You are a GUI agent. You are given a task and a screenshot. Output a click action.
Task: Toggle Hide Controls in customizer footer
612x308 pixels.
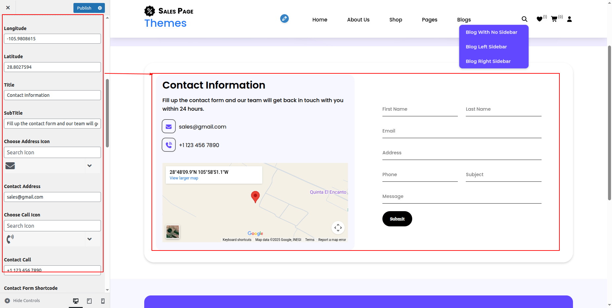click(22, 301)
